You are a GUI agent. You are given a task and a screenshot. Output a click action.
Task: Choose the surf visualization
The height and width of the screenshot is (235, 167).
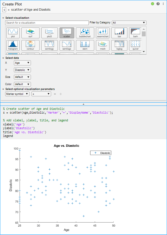pyautogui.click(x=31, y=33)
